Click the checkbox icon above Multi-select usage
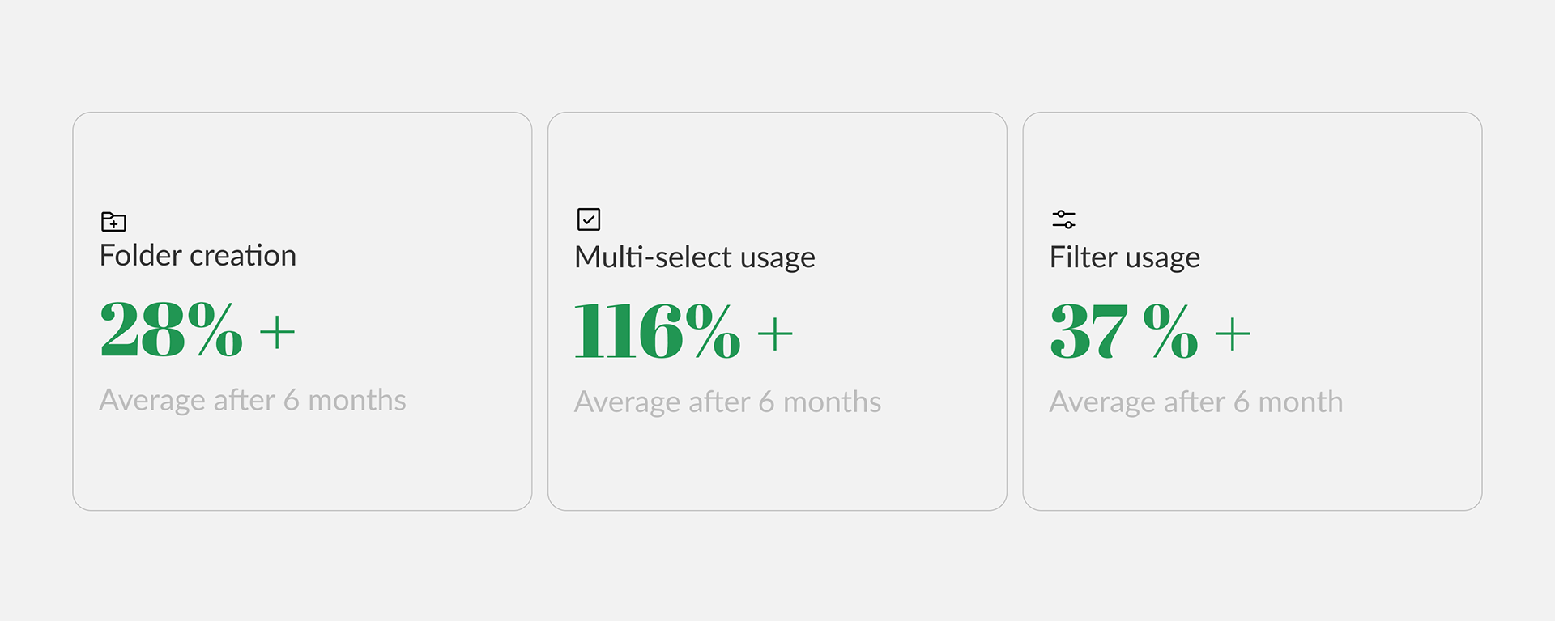 pos(589,219)
